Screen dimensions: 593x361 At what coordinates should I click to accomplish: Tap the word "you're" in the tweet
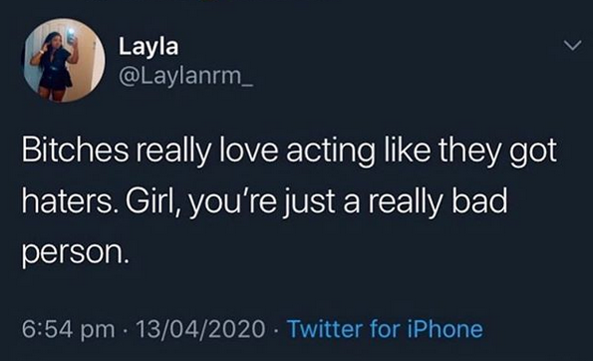point(231,203)
